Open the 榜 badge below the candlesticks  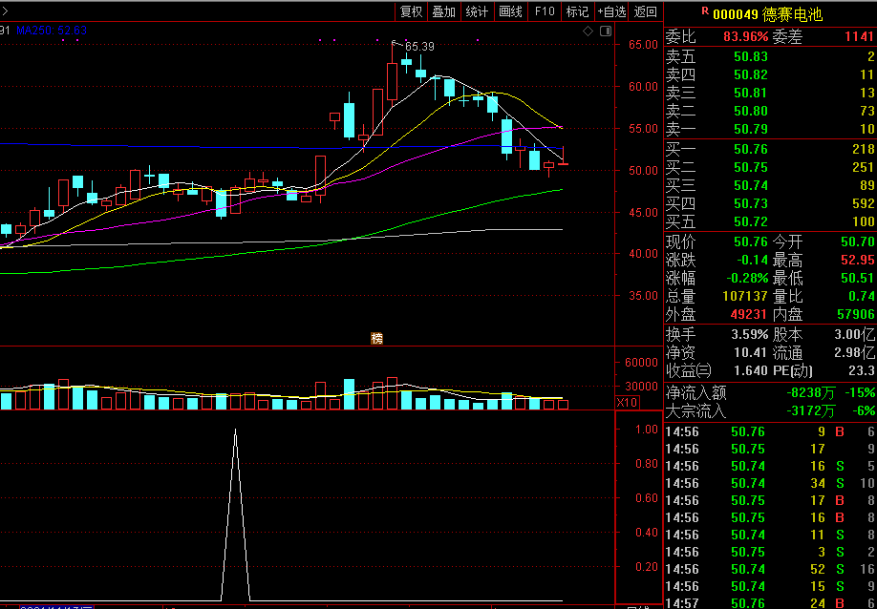point(377,339)
